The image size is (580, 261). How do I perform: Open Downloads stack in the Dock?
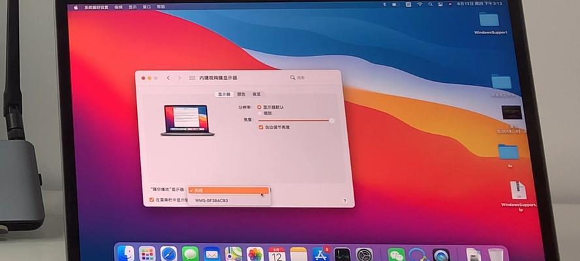(x=474, y=255)
